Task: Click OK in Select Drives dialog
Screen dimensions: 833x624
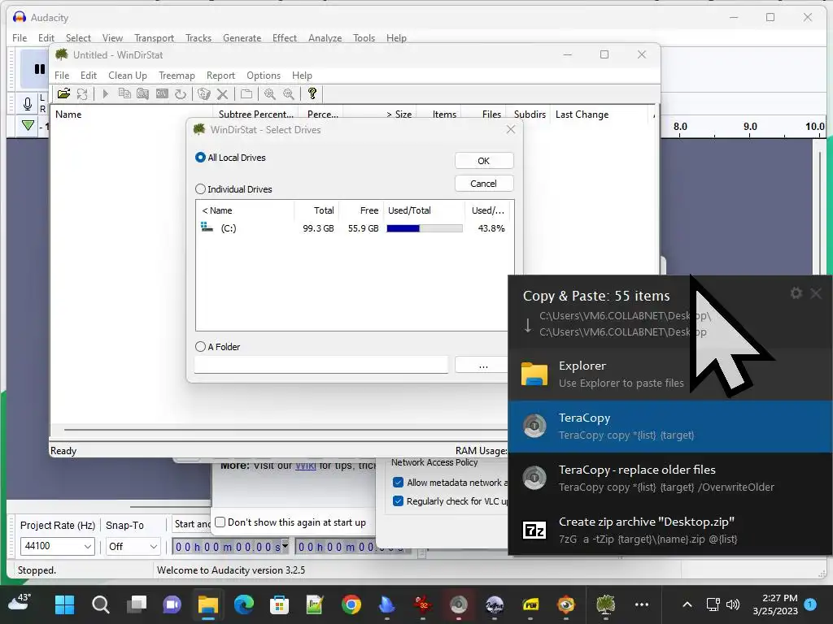Action: coord(484,161)
